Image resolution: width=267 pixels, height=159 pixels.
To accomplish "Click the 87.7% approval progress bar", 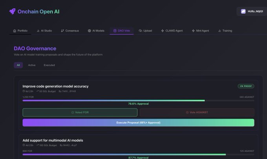I will click(x=138, y=155).
